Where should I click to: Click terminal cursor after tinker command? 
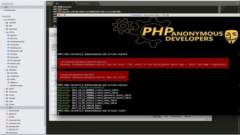point(58,113)
